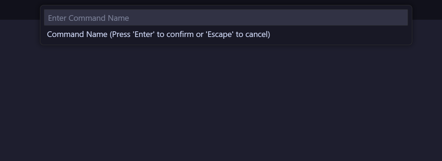Click the word 'Name' in the placeholder
Image resolution: width=442 pixels, height=161 pixels.
tap(118, 18)
